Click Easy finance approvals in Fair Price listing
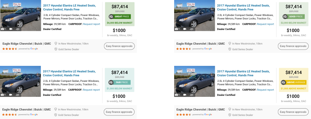 pos(119,112)
